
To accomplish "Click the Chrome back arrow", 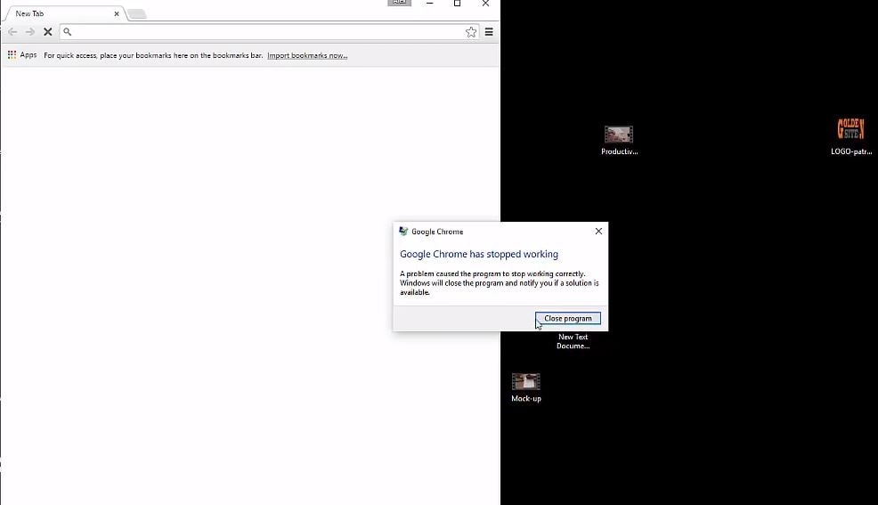I will pyautogui.click(x=12, y=32).
